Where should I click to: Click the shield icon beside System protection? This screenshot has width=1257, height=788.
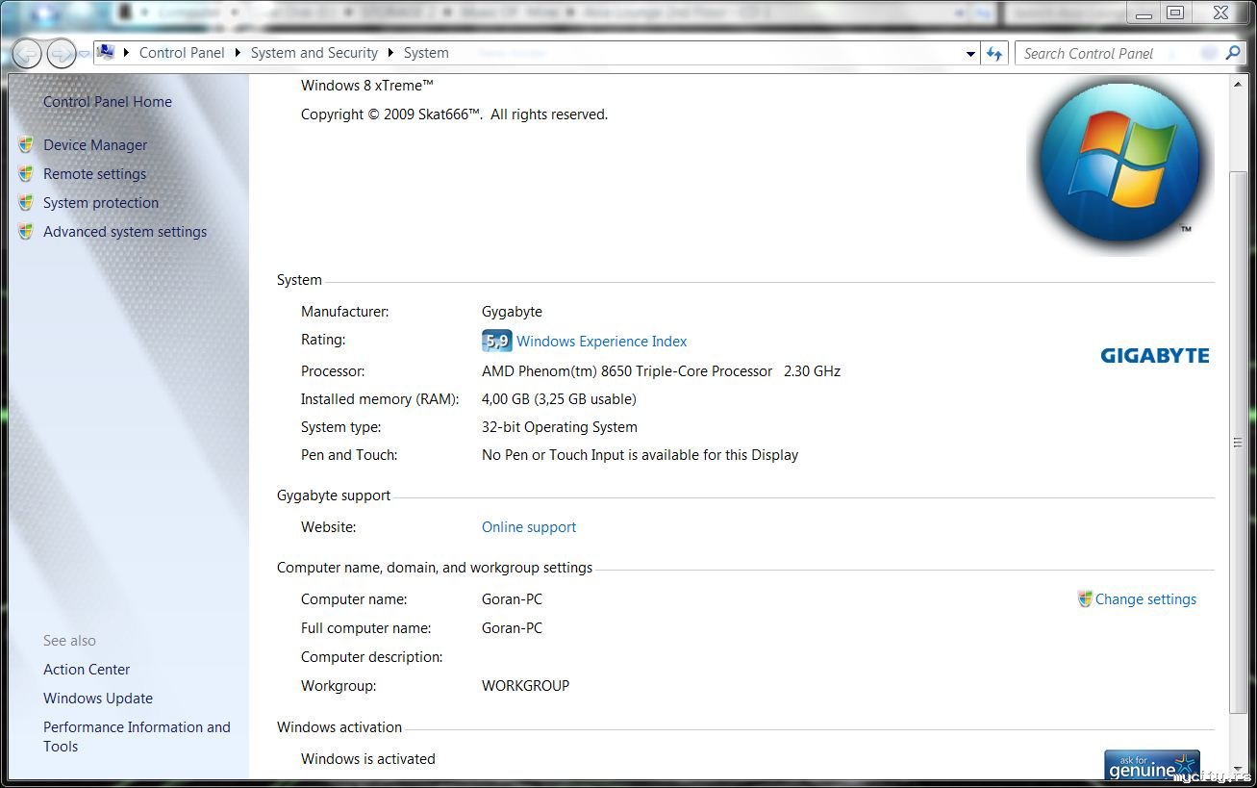pyautogui.click(x=26, y=203)
